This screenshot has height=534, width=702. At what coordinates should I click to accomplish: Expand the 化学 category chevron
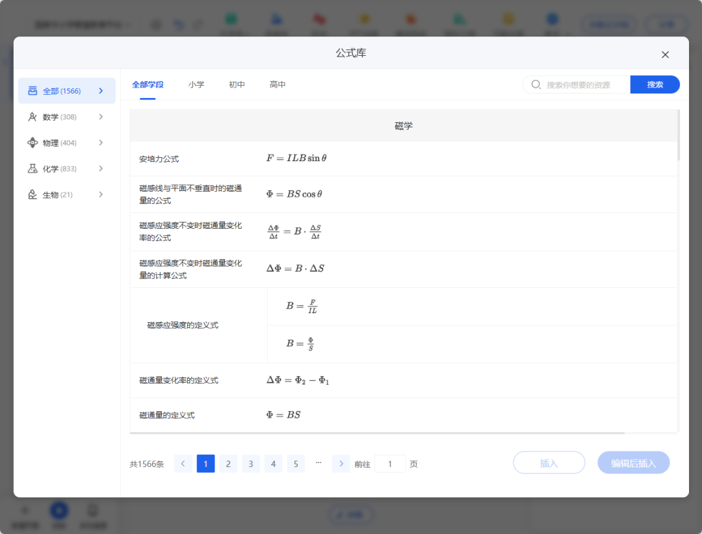pos(101,169)
